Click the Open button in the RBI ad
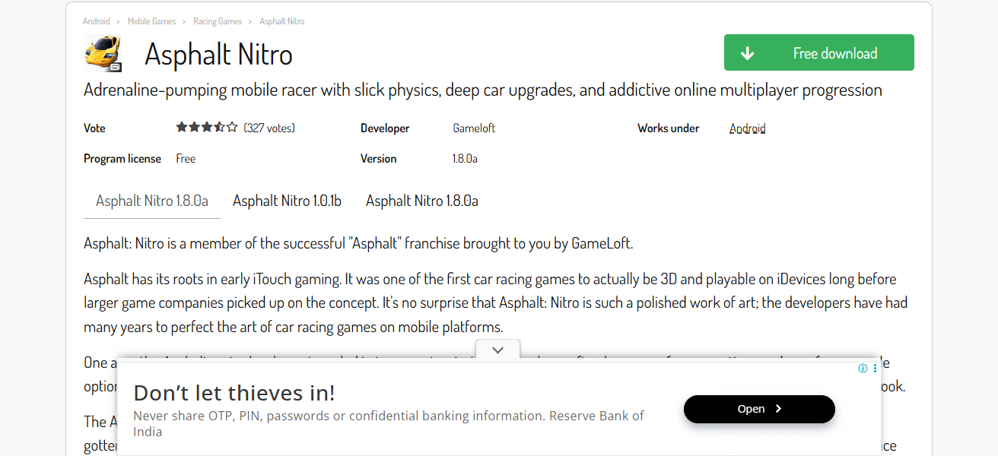 (759, 409)
